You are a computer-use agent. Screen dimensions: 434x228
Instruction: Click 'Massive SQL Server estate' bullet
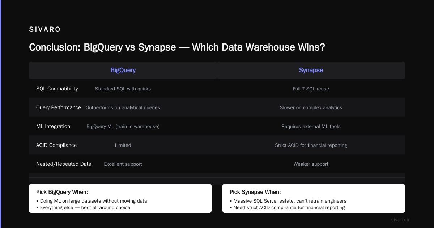pyautogui.click(x=288, y=201)
